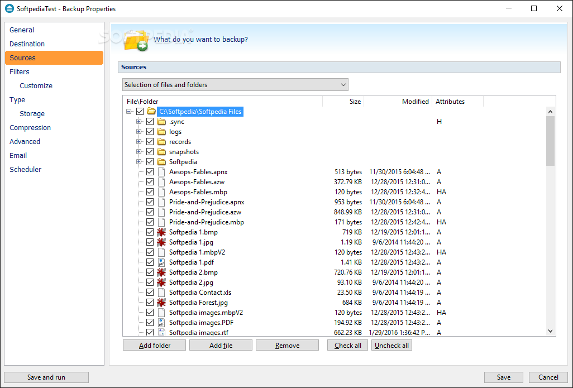Click the Softpedia images.PDF document icon
The image size is (573, 388).
coord(161,323)
